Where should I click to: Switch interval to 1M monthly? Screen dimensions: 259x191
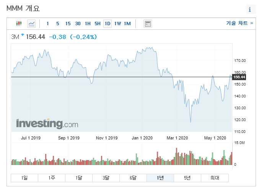tap(127, 24)
